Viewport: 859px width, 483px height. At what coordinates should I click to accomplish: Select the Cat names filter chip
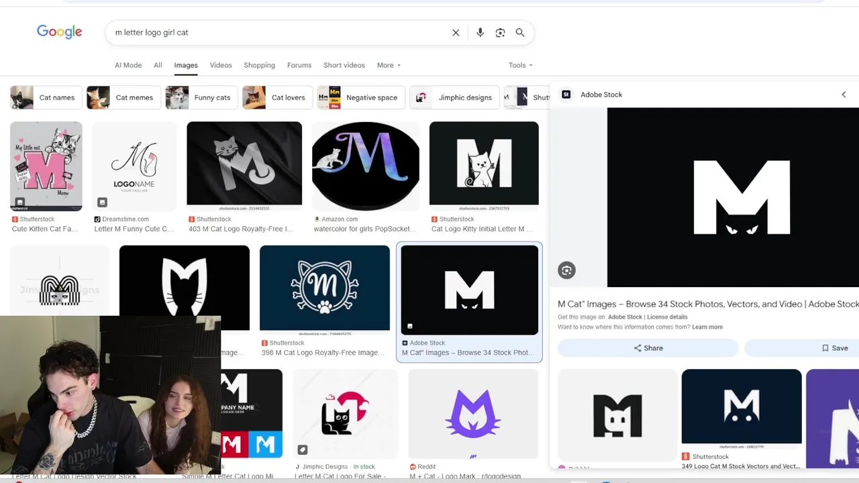46,97
